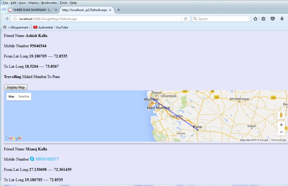
Task: Click the Lavasa label on the map
Action: tap(181, 133)
